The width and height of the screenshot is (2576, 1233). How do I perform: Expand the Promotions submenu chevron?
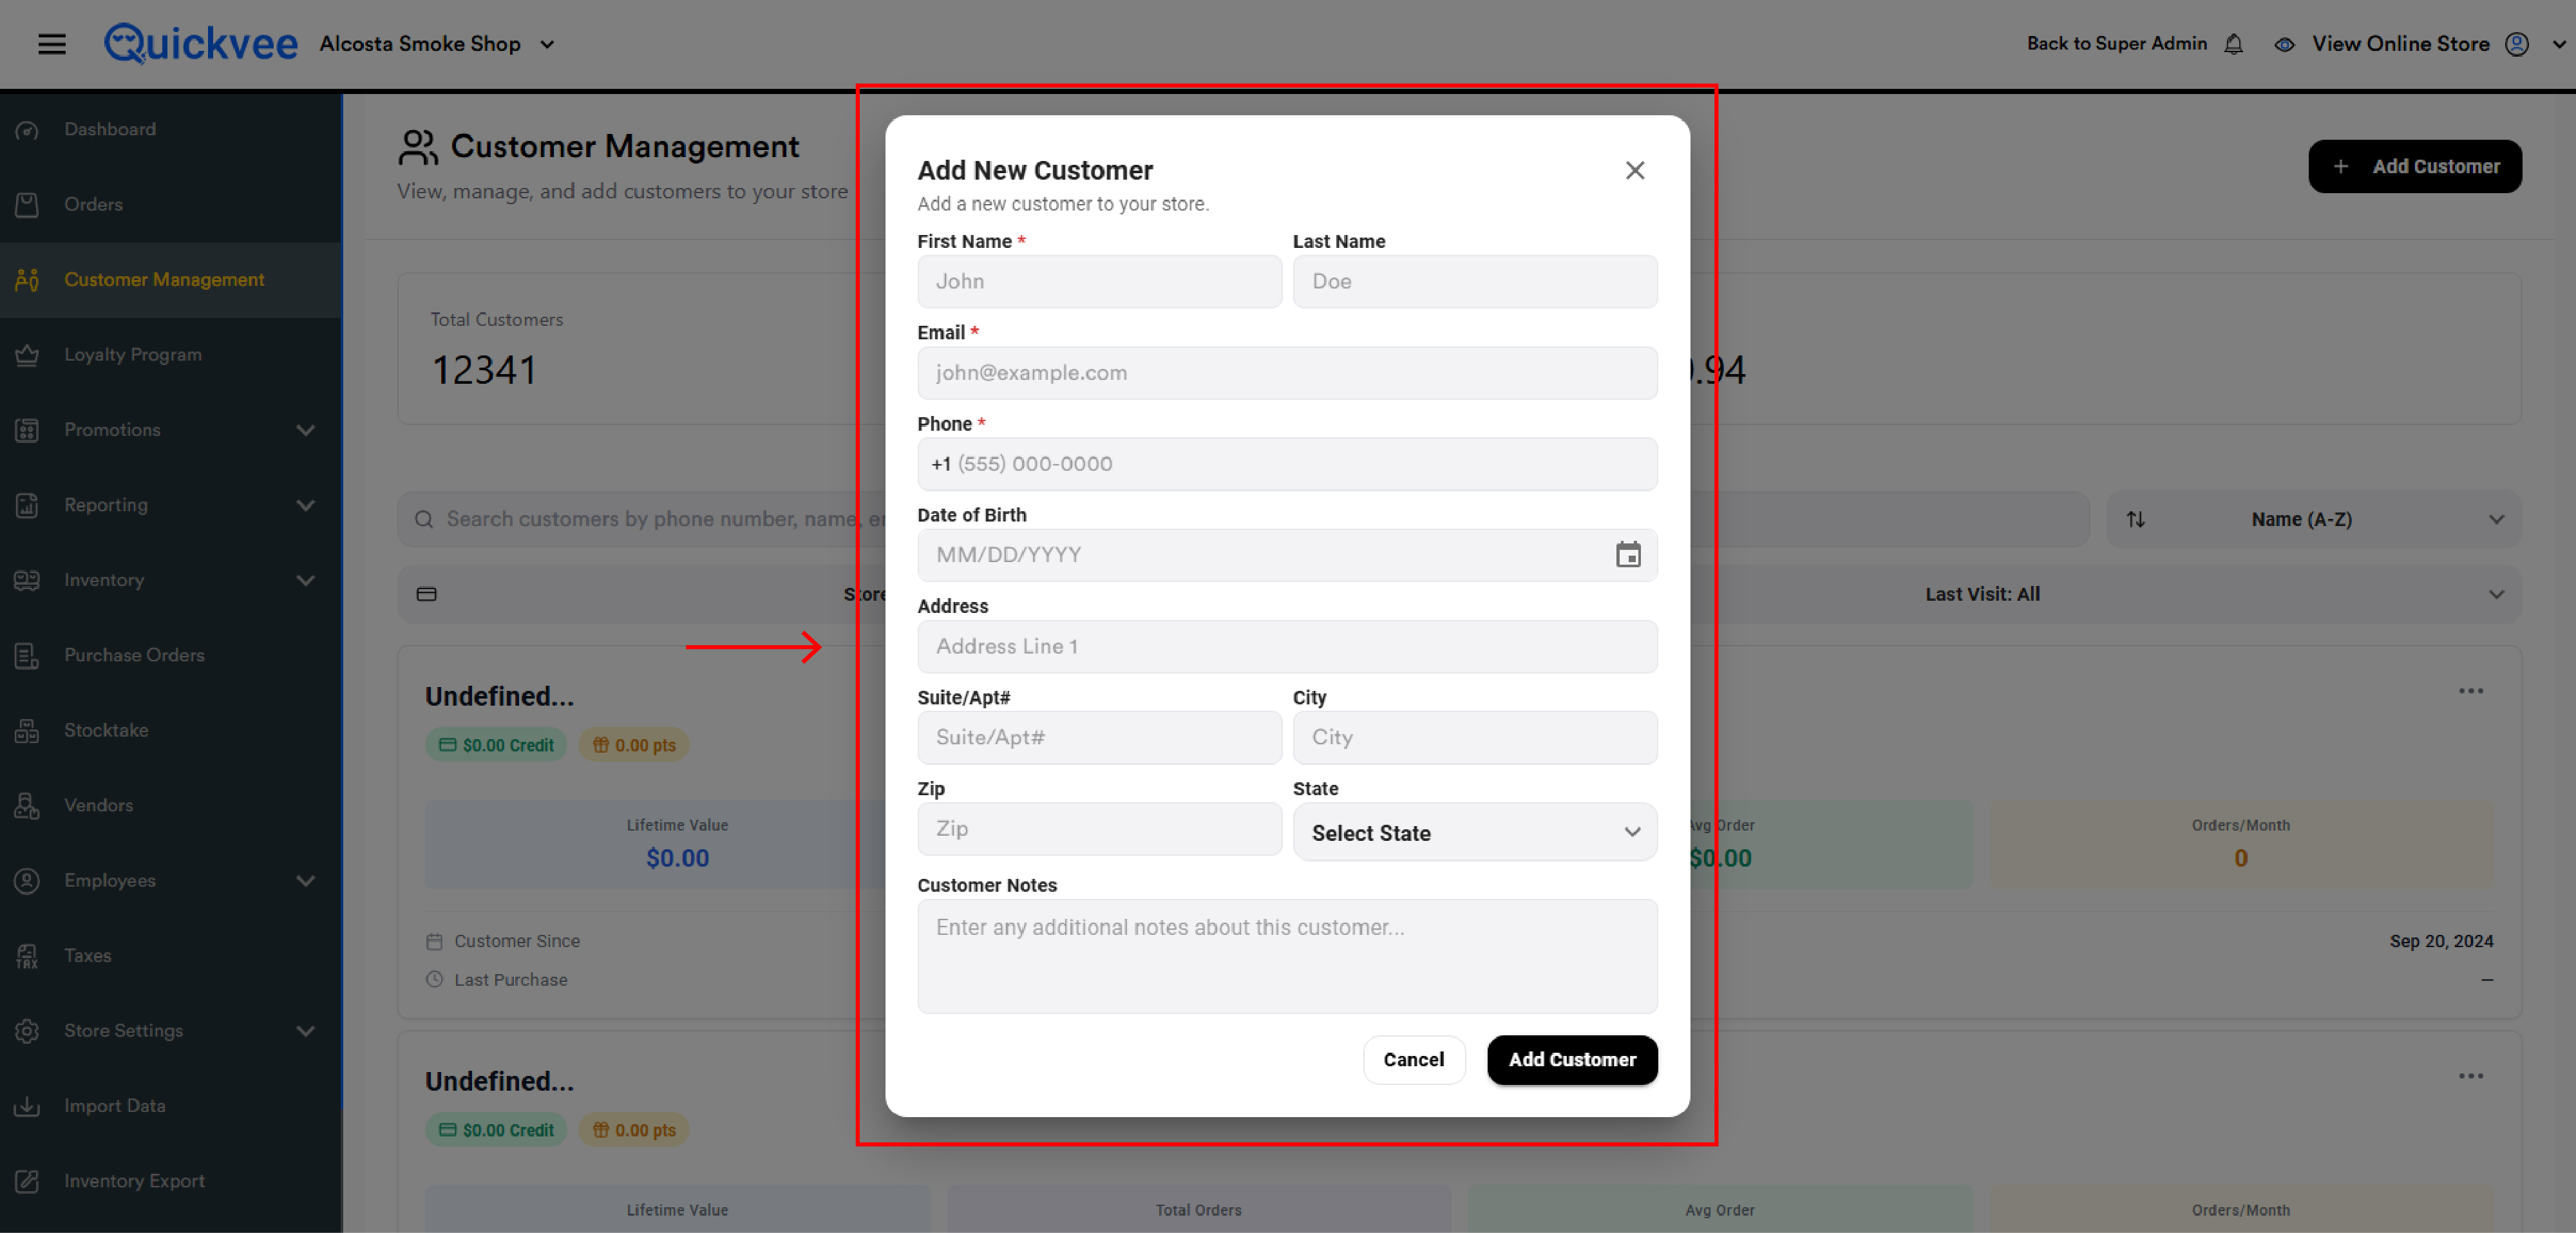pyautogui.click(x=306, y=430)
